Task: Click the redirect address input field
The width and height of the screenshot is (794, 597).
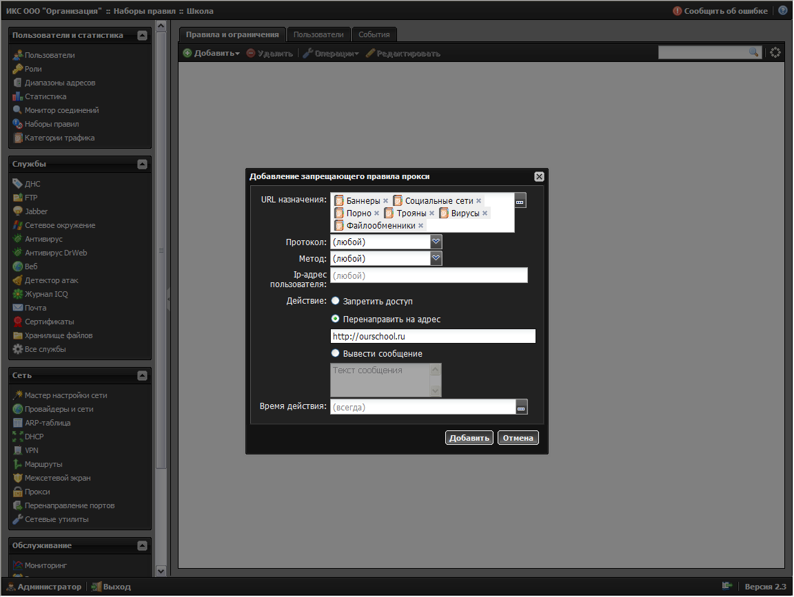Action: pos(433,336)
